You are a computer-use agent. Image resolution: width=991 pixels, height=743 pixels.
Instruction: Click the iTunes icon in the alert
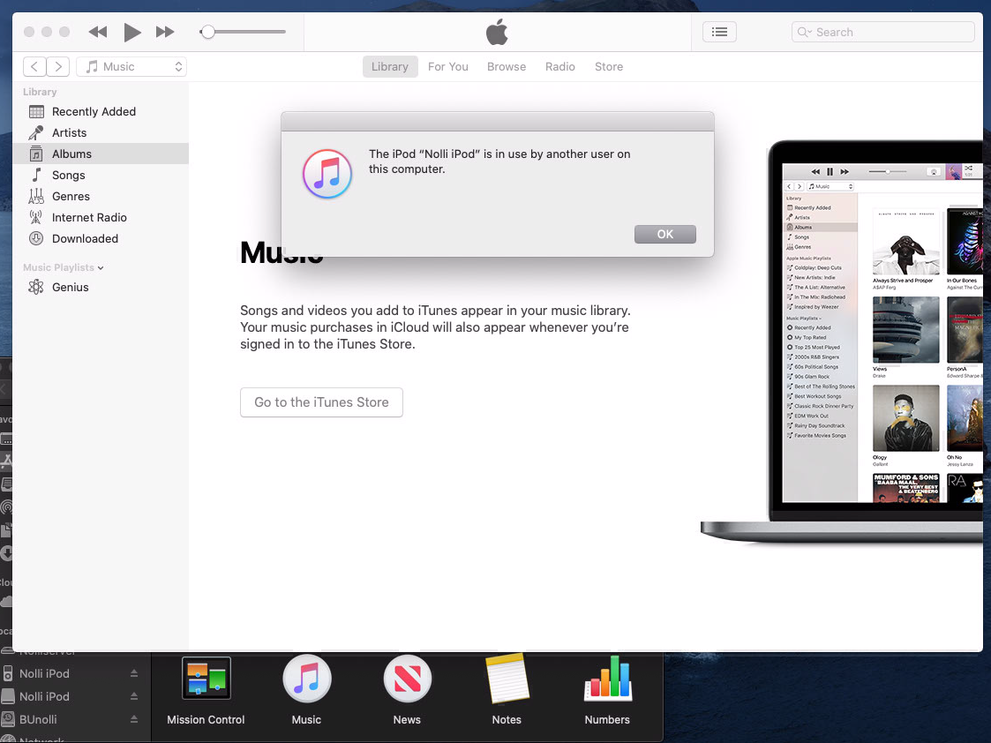[x=327, y=174]
